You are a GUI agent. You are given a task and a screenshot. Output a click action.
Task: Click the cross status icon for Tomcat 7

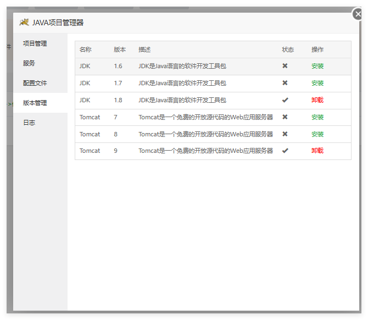(285, 117)
